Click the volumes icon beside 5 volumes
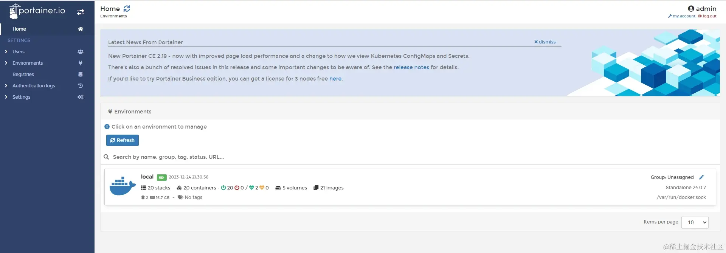 [x=278, y=188]
